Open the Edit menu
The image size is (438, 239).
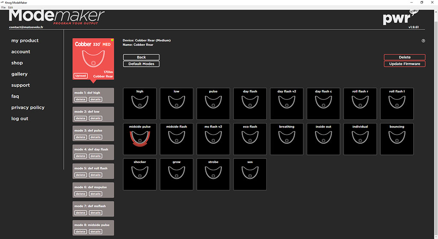coord(11,8)
